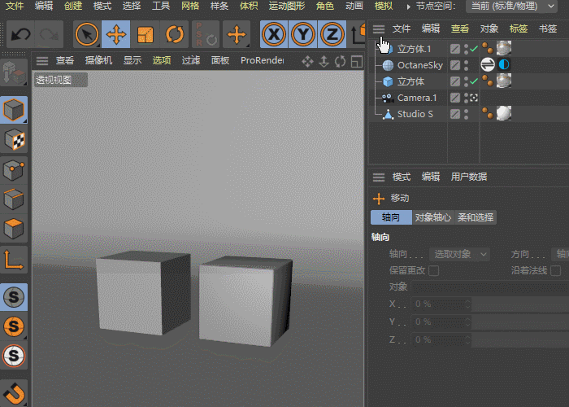The width and height of the screenshot is (569, 407).
Task: Open the 运动图形 menu
Action: (x=287, y=6)
